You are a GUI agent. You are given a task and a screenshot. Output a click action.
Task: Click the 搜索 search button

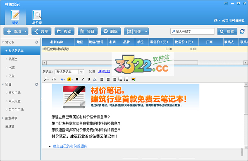[227, 31]
